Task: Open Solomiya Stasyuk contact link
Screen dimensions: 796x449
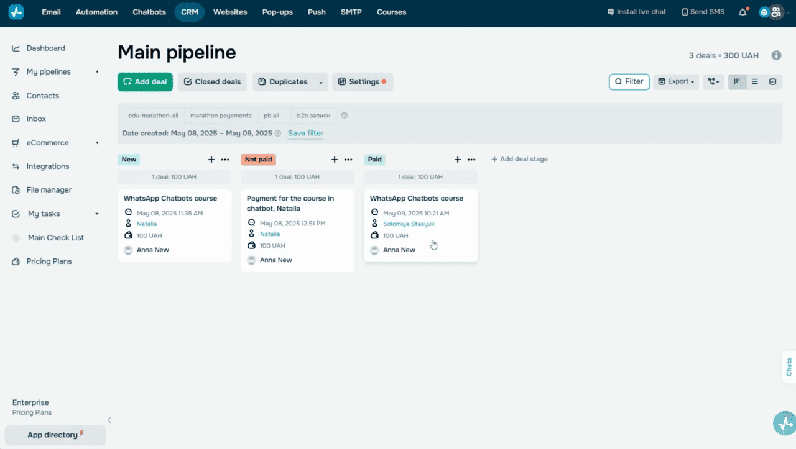Action: tap(409, 224)
